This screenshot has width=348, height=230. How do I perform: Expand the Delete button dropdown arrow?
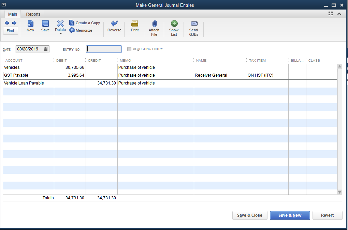pos(60,33)
